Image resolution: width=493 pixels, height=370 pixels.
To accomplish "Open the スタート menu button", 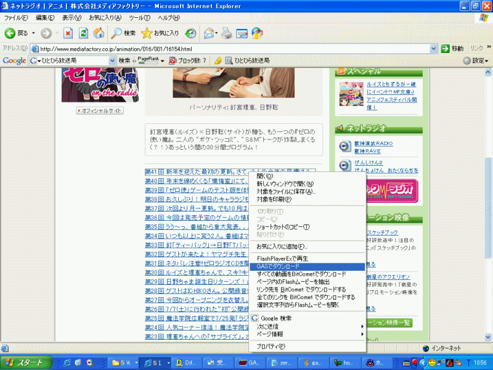I will coord(26,363).
